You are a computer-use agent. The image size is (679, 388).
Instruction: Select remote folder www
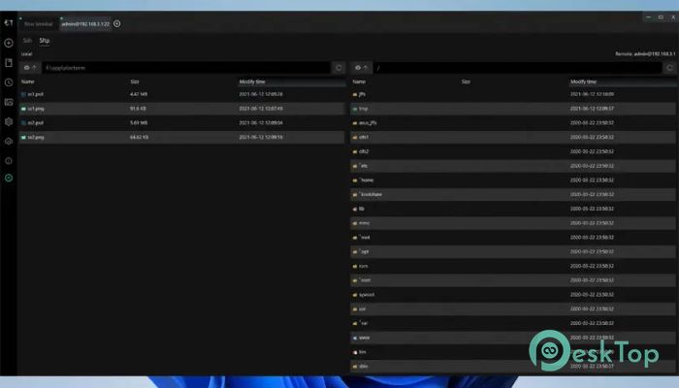tap(513, 337)
